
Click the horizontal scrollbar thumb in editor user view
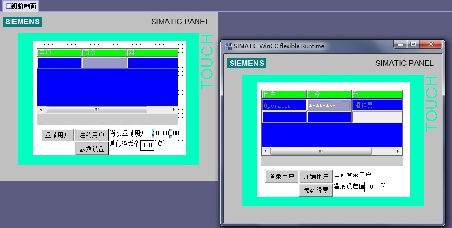click(97, 109)
